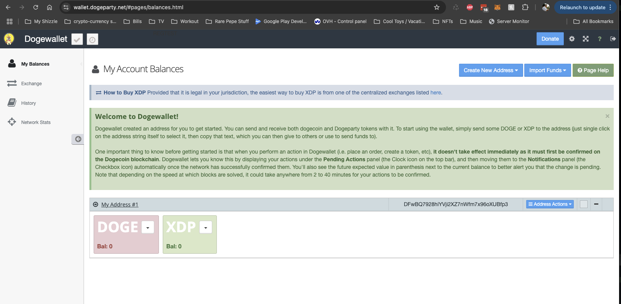The image size is (621, 304).
Task: Open help question mark icon in header
Action: click(x=600, y=39)
